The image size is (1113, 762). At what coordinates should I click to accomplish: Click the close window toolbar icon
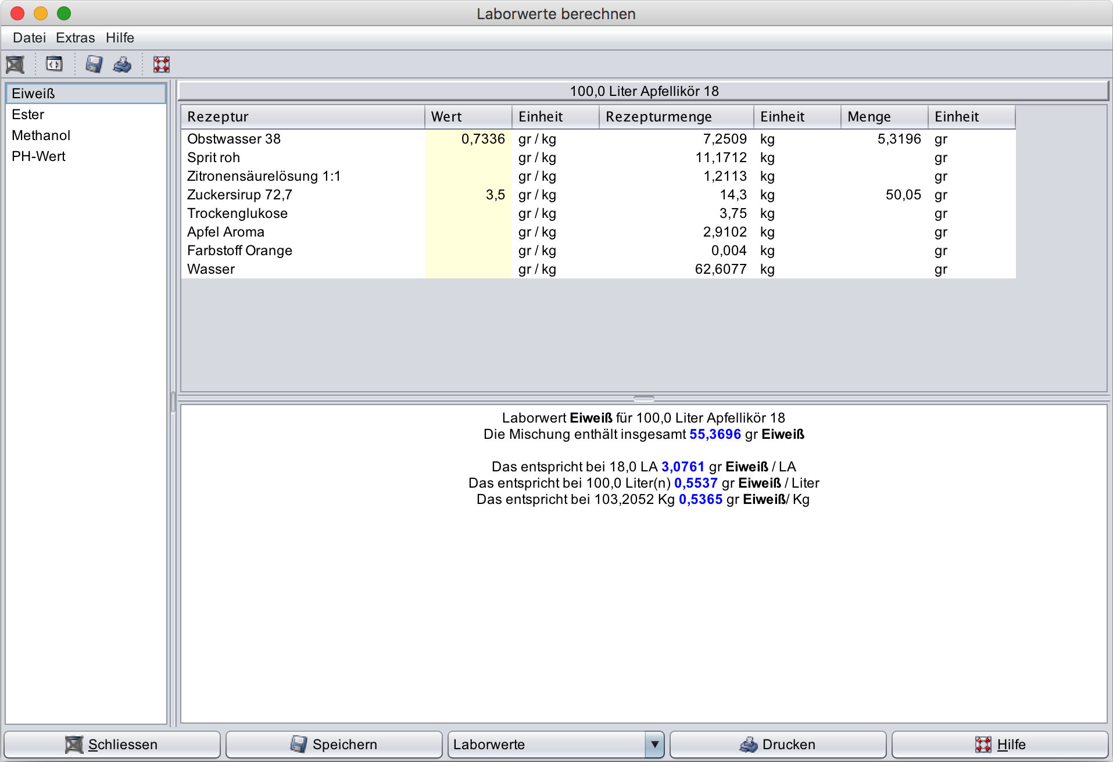[x=15, y=65]
